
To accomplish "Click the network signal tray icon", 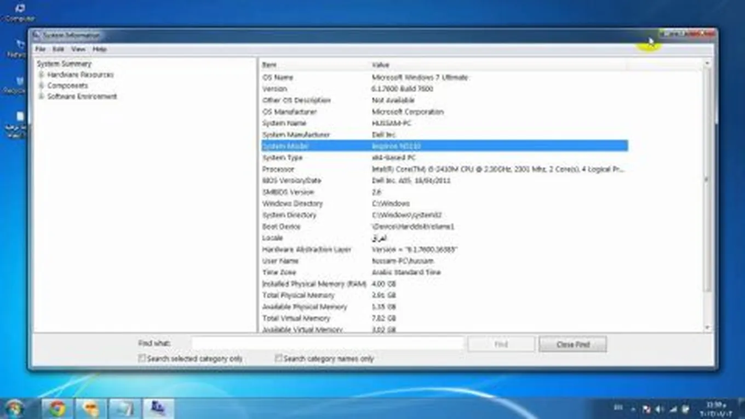I will [673, 409].
